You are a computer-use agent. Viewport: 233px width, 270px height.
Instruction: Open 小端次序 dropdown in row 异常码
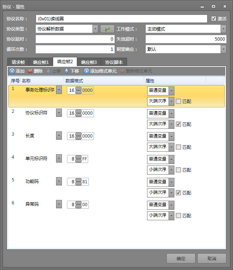point(171,216)
